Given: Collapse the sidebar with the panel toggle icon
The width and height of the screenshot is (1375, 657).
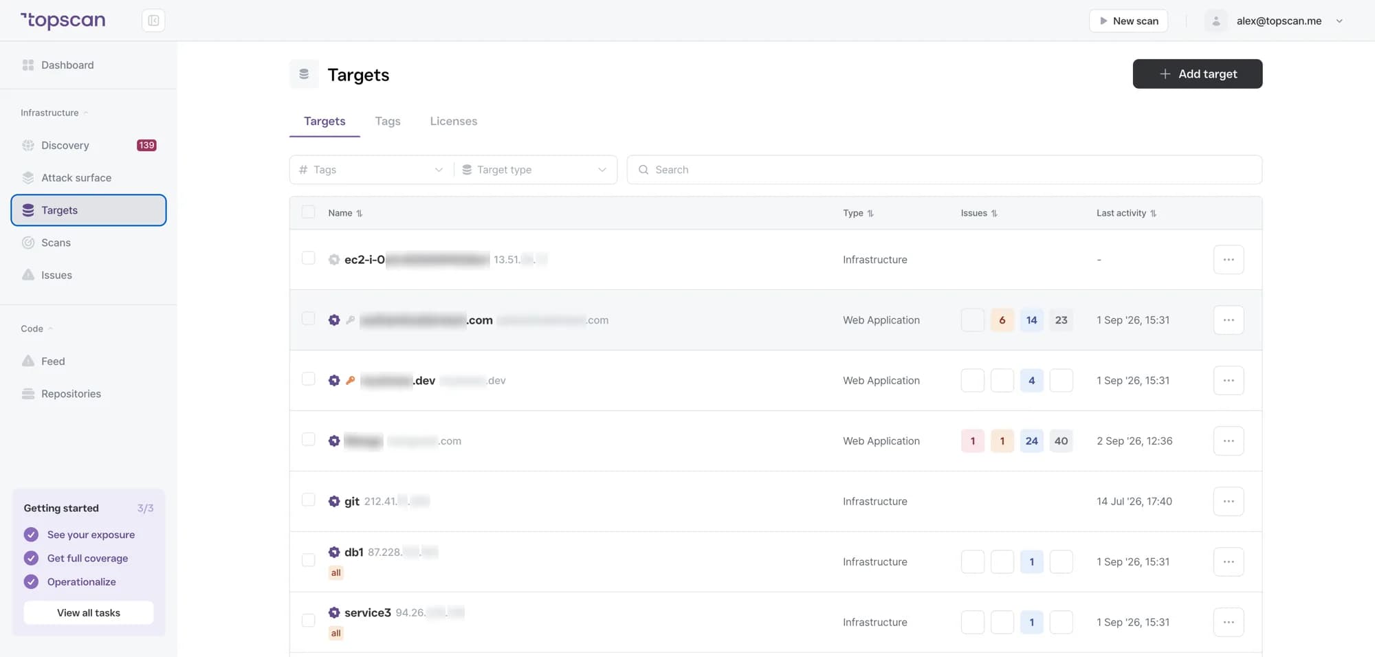Looking at the screenshot, I should coord(153,21).
